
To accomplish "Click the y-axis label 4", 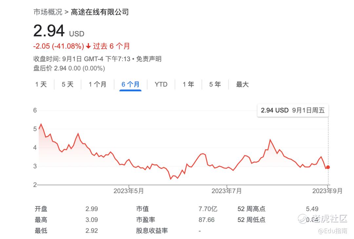I will point(35,148).
